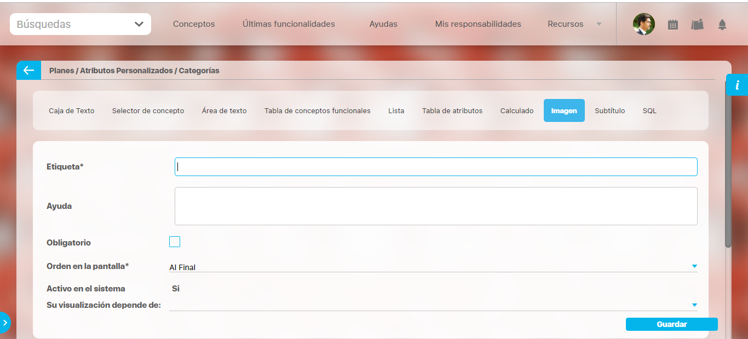Switch to the SQL tab
Viewport: 748px width, 339px height.
tap(649, 110)
